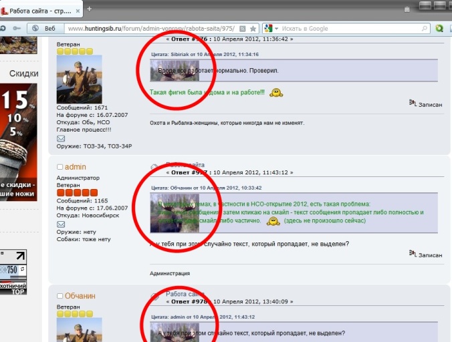Open quote link from admin 11:43:12
The height and width of the screenshot is (342, 452).
[203, 317]
